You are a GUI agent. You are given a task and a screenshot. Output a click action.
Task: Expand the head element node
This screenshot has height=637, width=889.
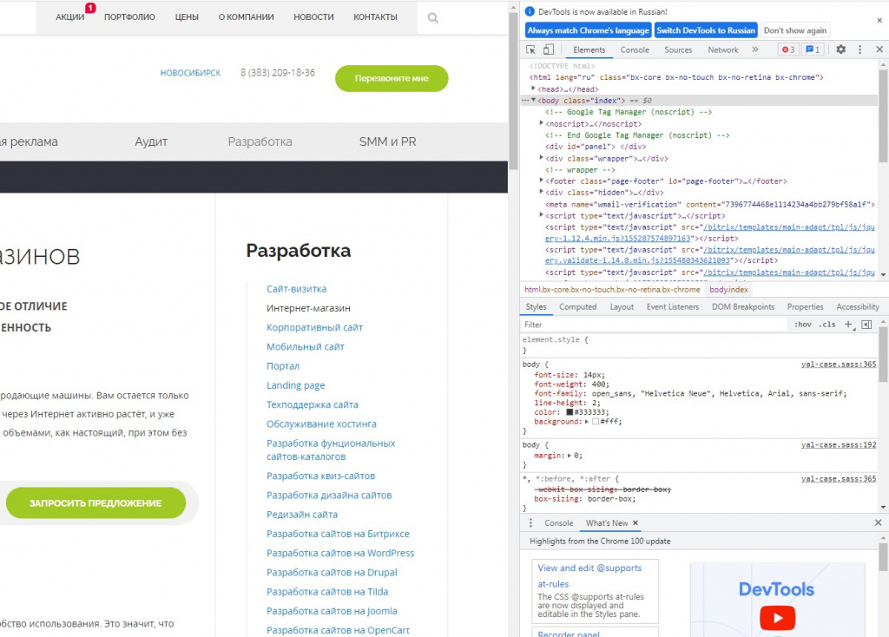[534, 89]
